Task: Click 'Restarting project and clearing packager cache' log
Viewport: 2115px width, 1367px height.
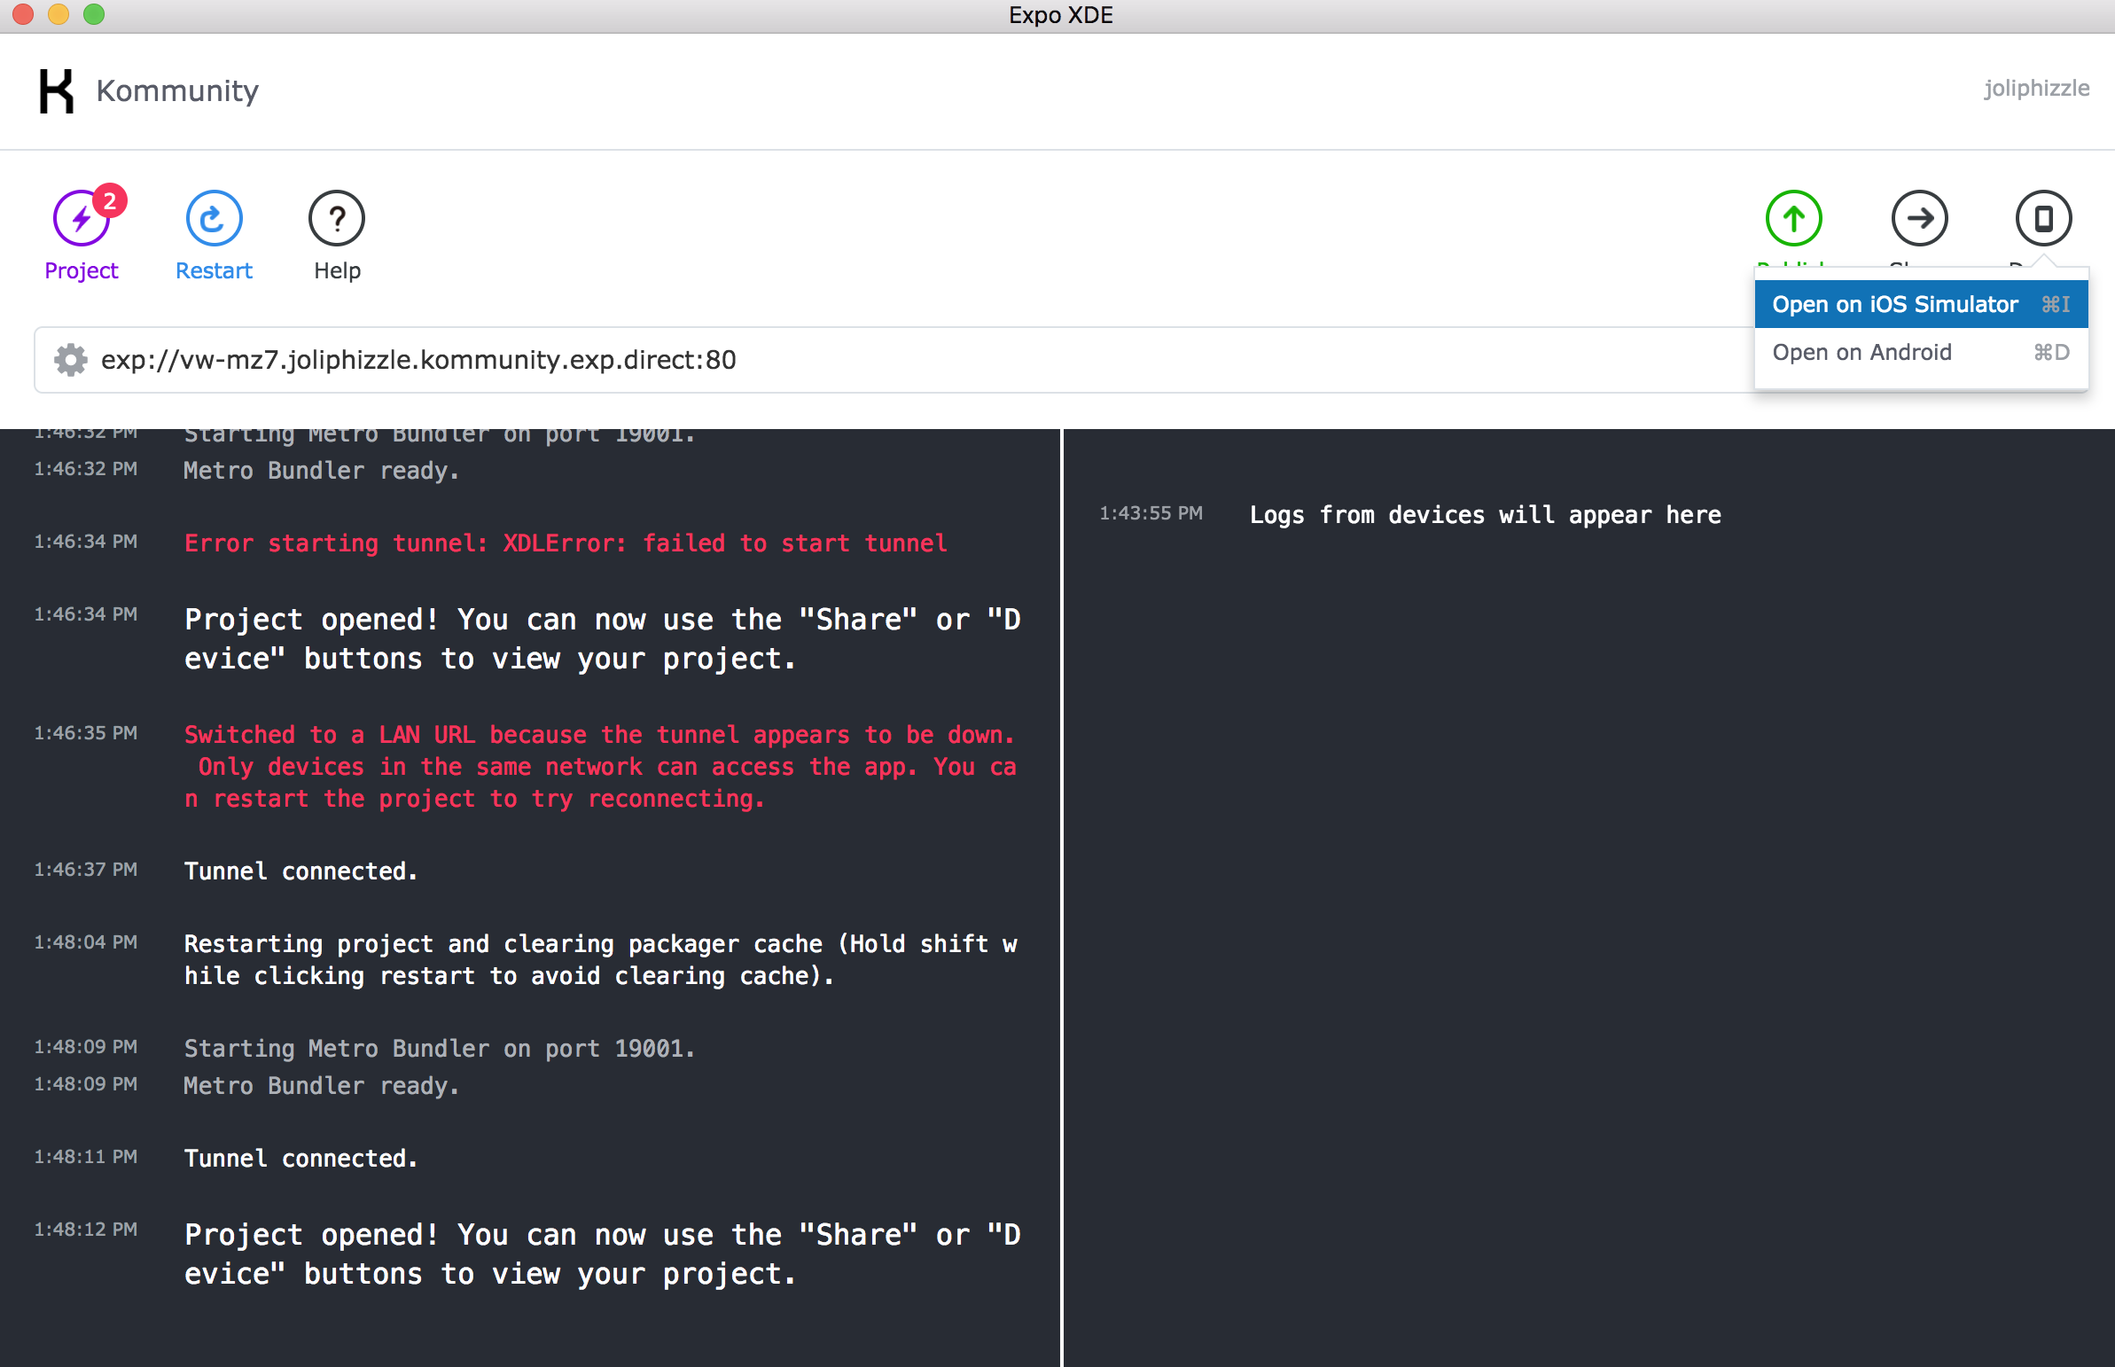Action: (x=600, y=959)
